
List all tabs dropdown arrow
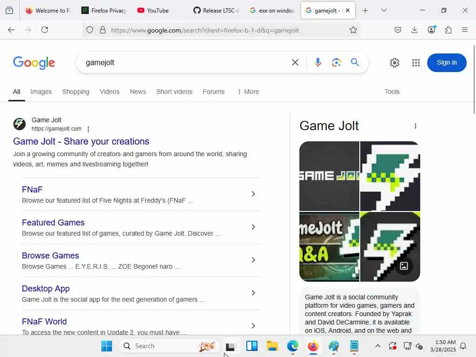click(384, 11)
